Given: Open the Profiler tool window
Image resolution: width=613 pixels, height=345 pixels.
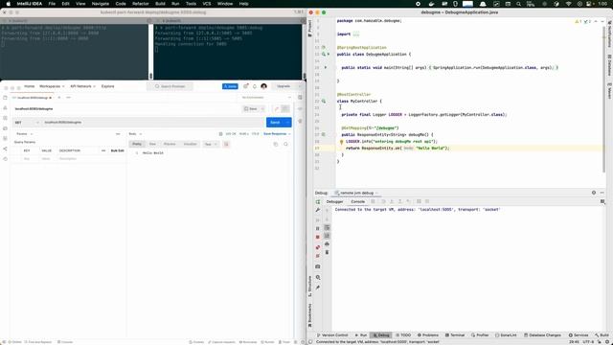Looking at the screenshot, I should pyautogui.click(x=480, y=335).
